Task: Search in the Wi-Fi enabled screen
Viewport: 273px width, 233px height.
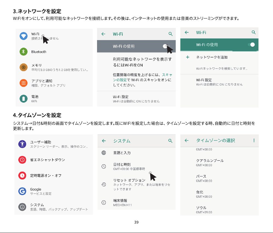Action: click(254, 32)
